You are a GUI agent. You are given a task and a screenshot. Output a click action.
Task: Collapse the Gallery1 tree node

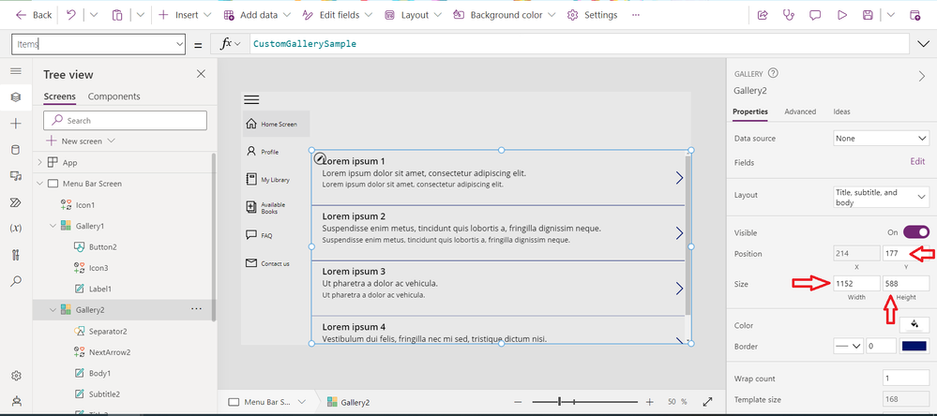tap(53, 226)
